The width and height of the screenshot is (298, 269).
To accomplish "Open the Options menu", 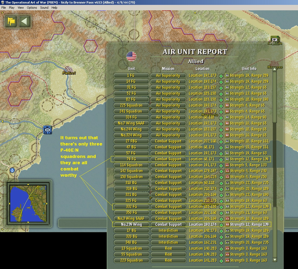I will click(32, 8).
